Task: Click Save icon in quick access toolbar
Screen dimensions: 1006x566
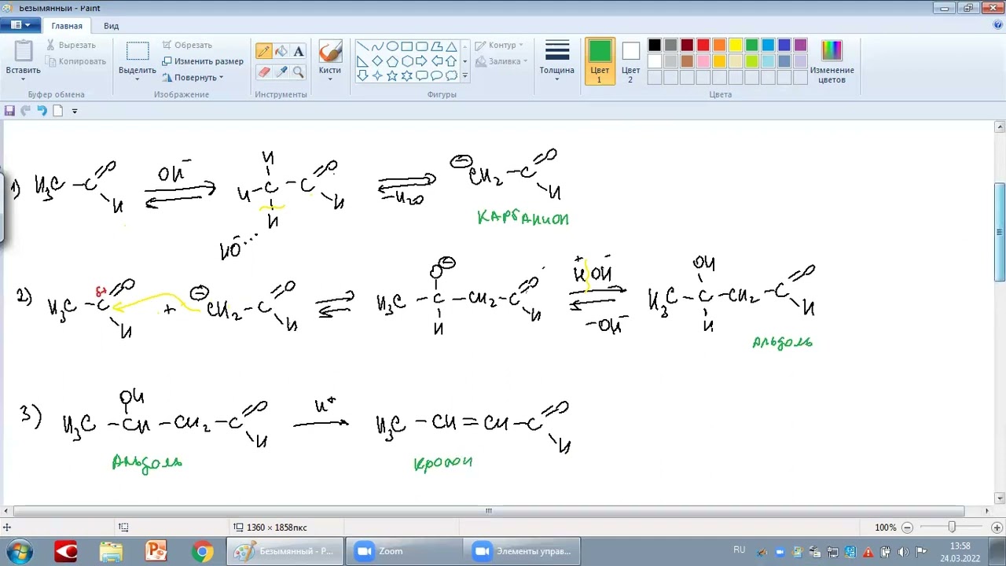Action: tap(9, 111)
